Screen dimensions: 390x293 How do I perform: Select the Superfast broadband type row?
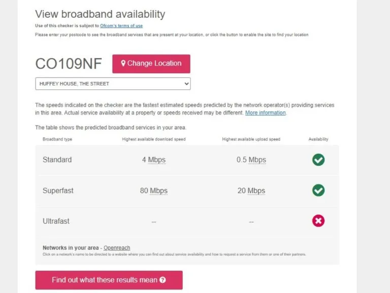(x=58, y=191)
